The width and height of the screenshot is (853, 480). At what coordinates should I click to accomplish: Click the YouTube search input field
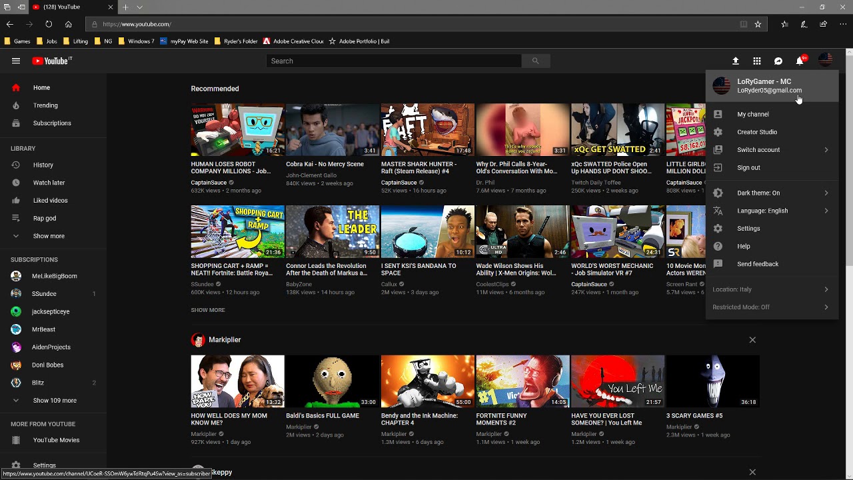(x=393, y=61)
